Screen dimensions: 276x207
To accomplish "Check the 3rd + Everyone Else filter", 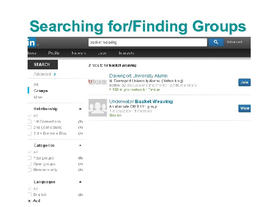I will [30, 133].
